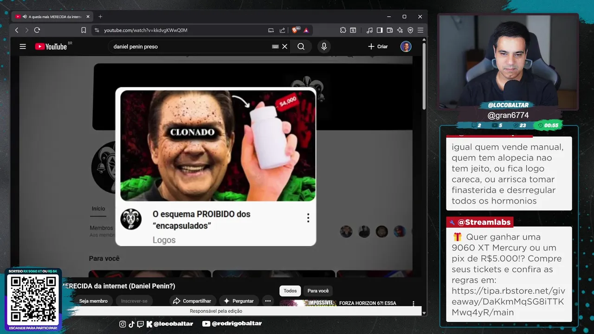Viewport: 594px width, 334px height.
Task: Click the 'Perguntar' ask button
Action: (239, 301)
